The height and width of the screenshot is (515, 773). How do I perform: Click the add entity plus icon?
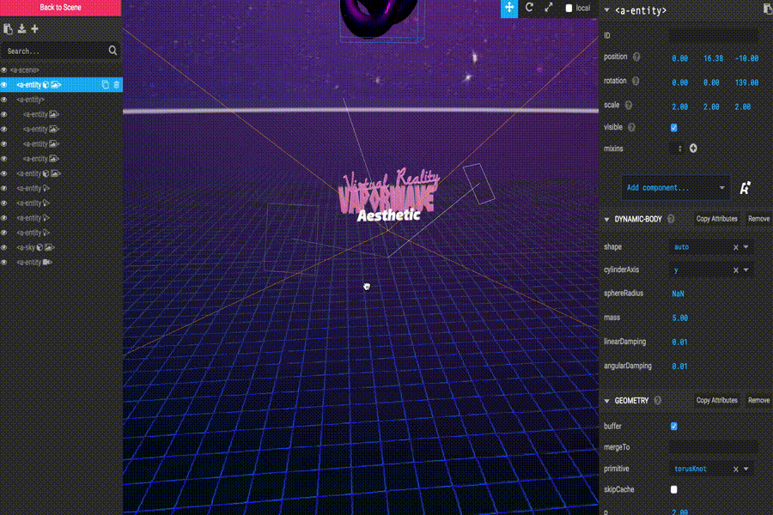[x=35, y=29]
